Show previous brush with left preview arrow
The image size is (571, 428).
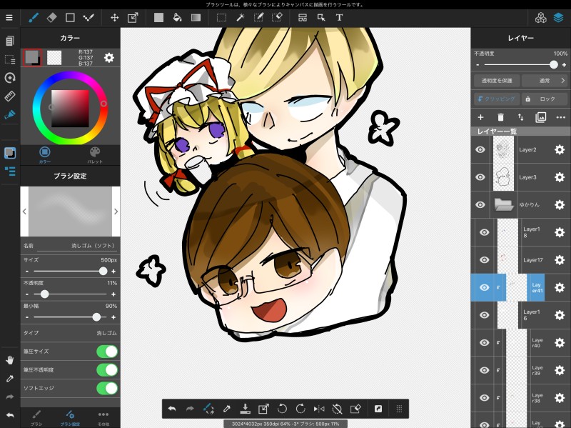pos(24,211)
